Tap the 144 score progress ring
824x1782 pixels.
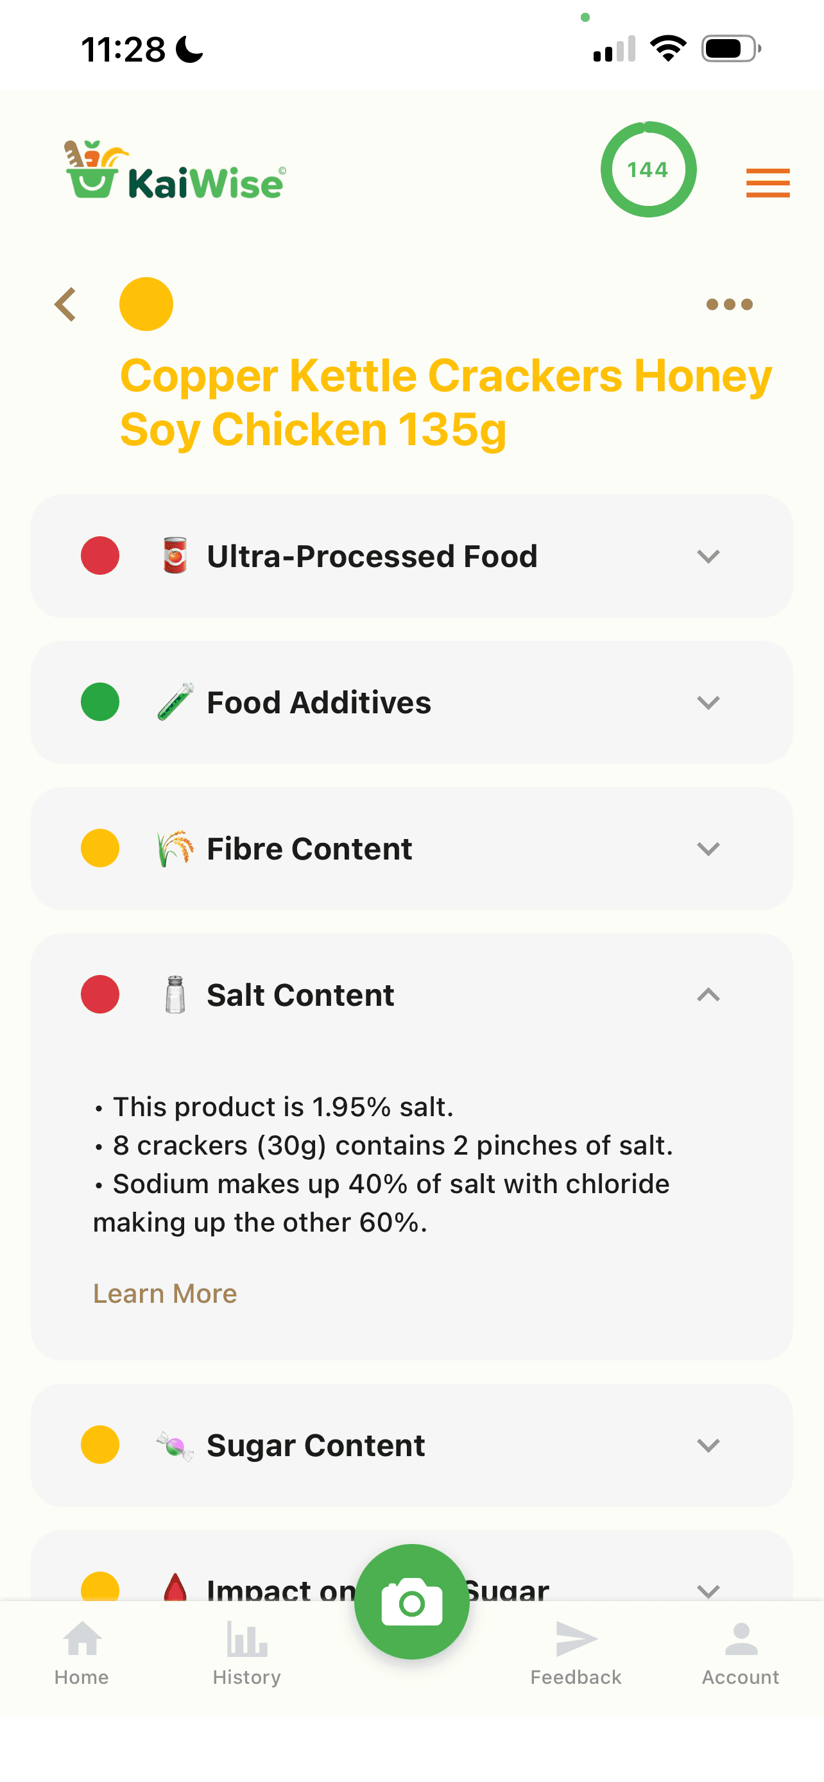648,169
